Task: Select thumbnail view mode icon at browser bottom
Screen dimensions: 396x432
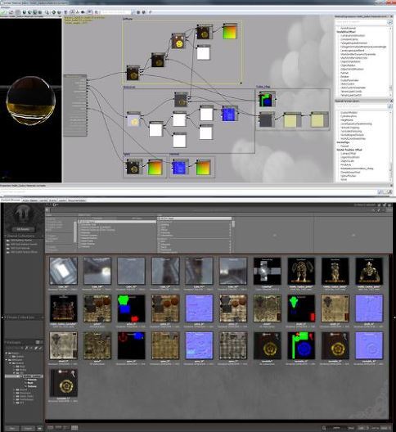Action: click(x=74, y=427)
